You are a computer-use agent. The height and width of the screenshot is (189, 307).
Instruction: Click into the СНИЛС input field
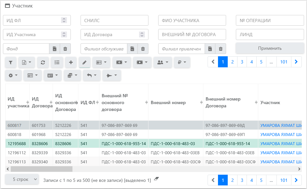pyautogui.click(x=114, y=20)
